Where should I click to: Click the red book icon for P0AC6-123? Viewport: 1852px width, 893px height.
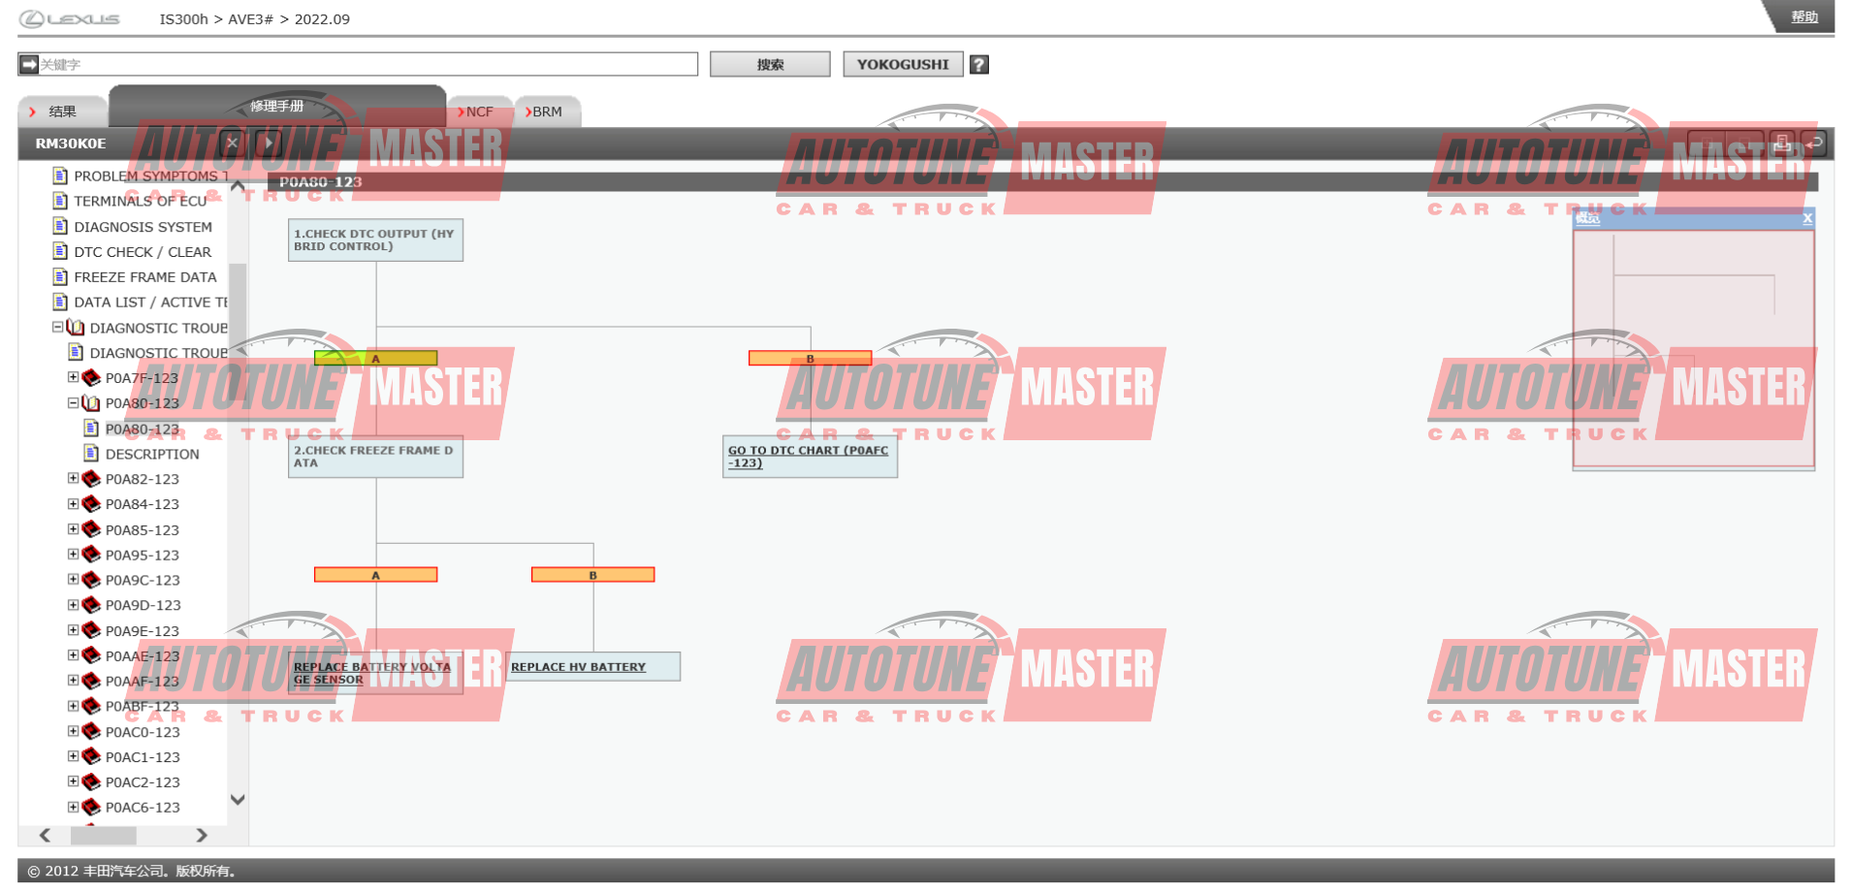91,807
